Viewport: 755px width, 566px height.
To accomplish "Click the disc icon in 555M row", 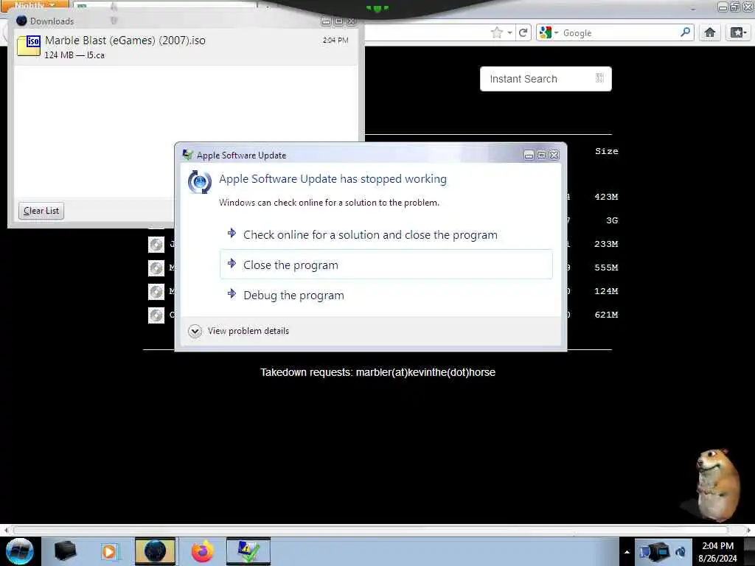I will coord(156,268).
